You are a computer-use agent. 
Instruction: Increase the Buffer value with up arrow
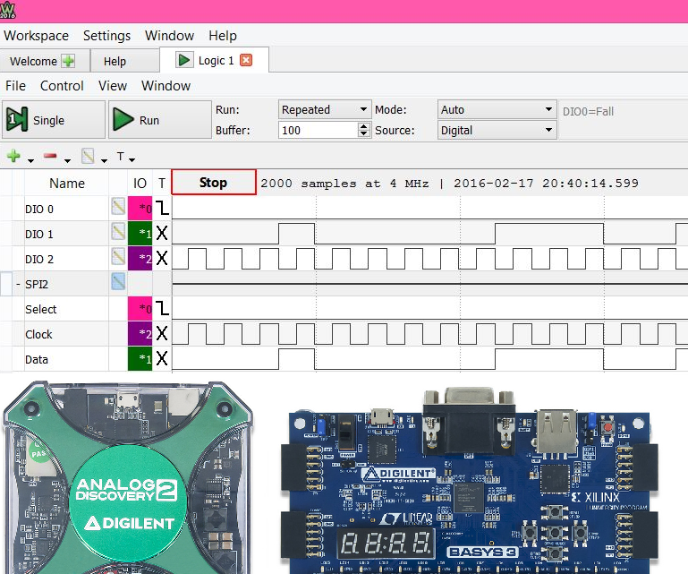[364, 126]
